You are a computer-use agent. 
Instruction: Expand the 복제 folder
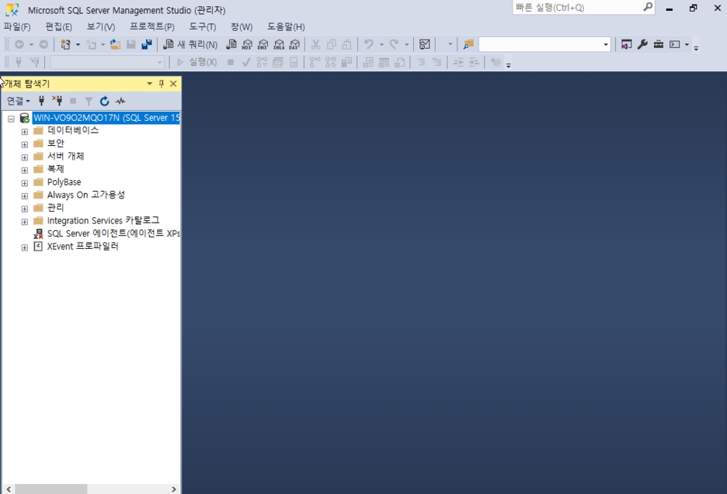click(x=25, y=171)
